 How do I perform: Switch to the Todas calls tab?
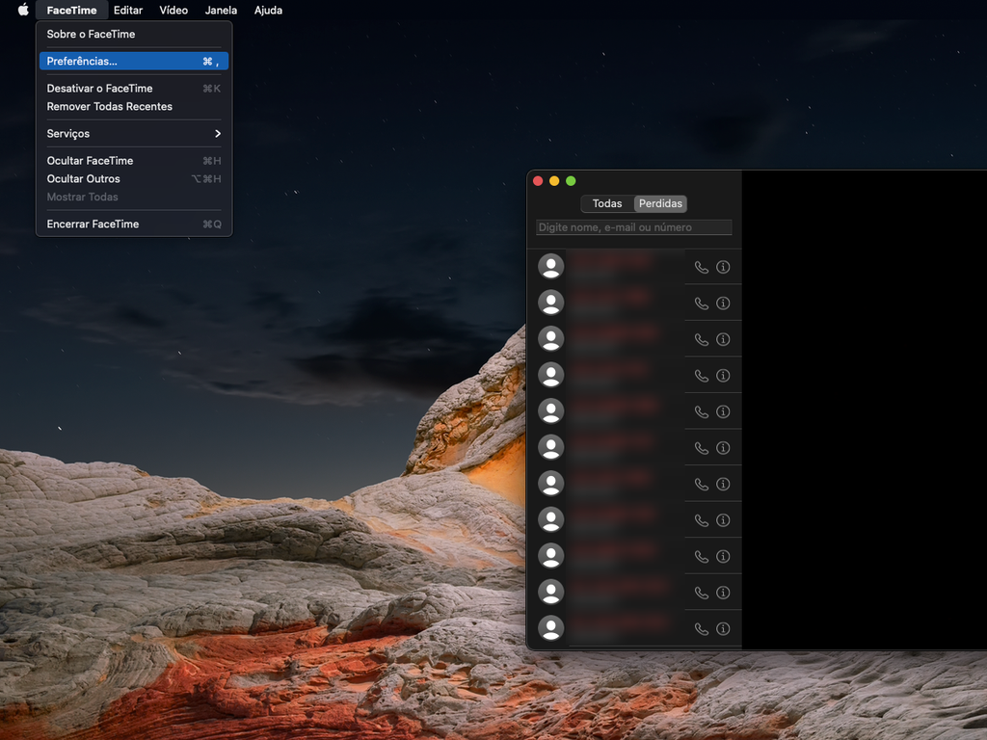tap(607, 203)
